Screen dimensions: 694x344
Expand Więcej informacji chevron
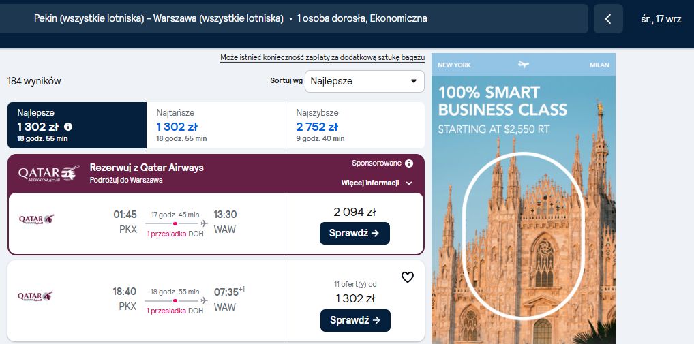[x=409, y=183]
